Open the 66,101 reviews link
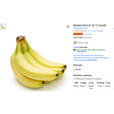The height and width of the screenshot is (114, 114). (87, 31)
